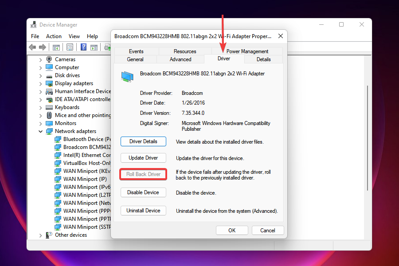This screenshot has width=399, height=266.
Task: Open the Properties icon on the toolbar
Action: [x=70, y=47]
